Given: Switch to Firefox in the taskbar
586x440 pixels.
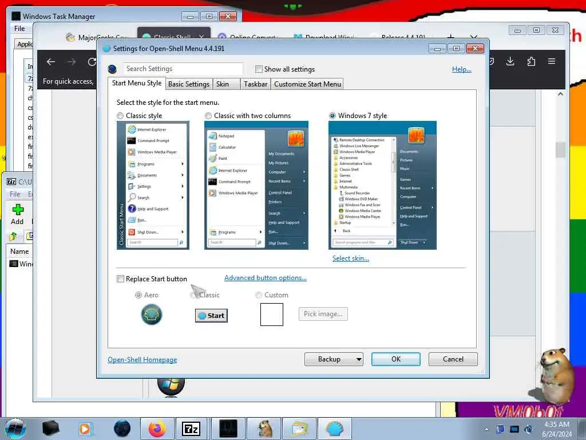Looking at the screenshot, I should (157, 429).
